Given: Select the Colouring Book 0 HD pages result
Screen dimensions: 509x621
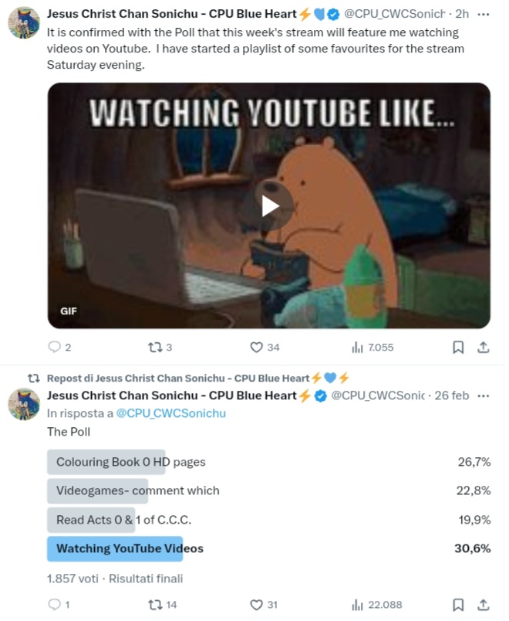Looking at the screenshot, I should (269, 462).
